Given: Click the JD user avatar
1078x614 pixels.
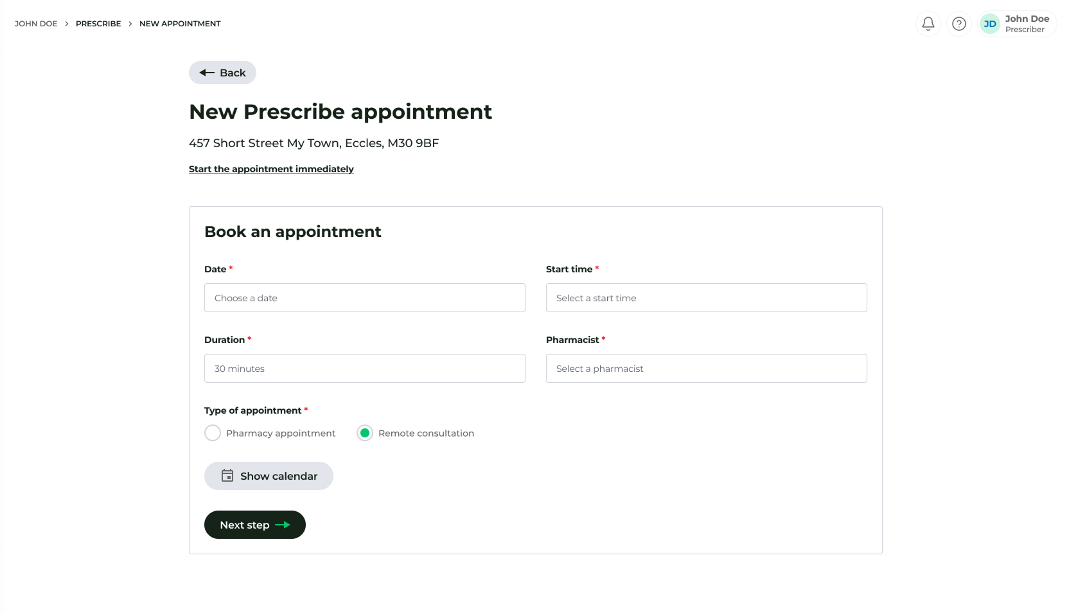Looking at the screenshot, I should [990, 24].
